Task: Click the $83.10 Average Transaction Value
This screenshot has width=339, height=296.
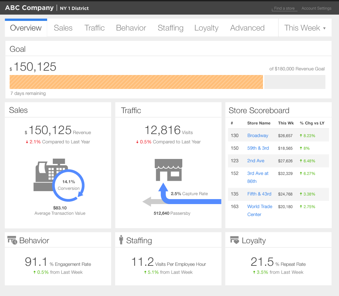Action: (x=60, y=210)
